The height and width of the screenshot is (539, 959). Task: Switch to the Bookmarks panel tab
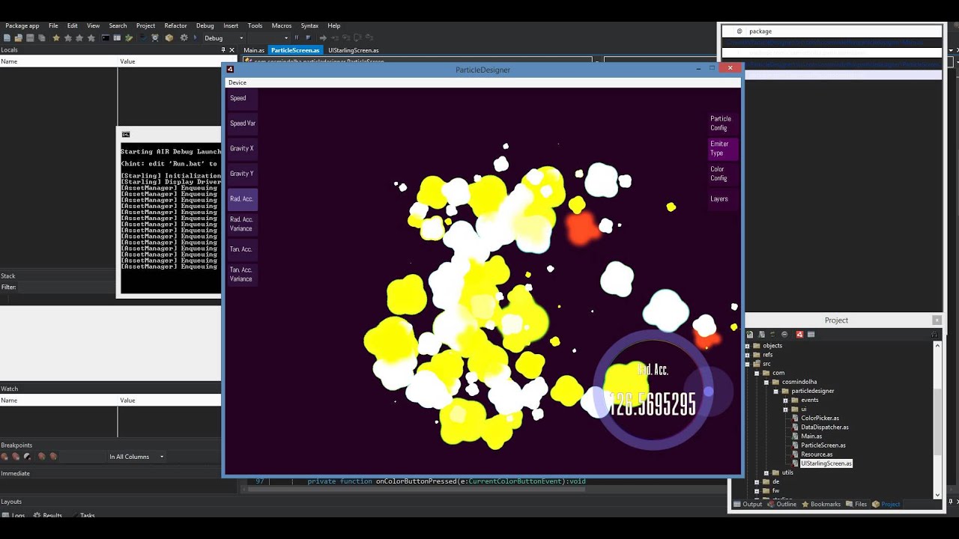(821, 505)
